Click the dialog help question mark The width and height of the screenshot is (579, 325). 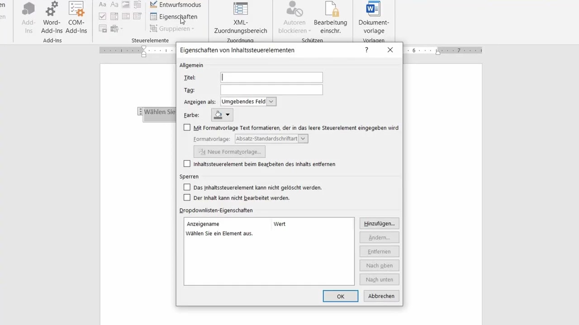coord(366,50)
